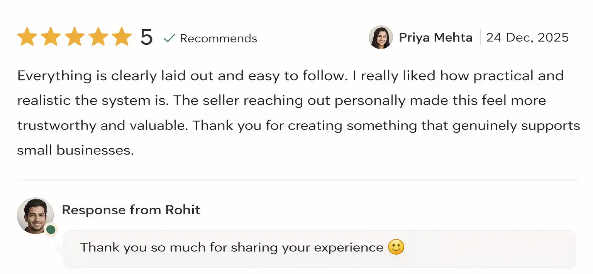Click the review line starting with "trustworthy and valuable"
The image size is (593, 274).
coord(298,126)
